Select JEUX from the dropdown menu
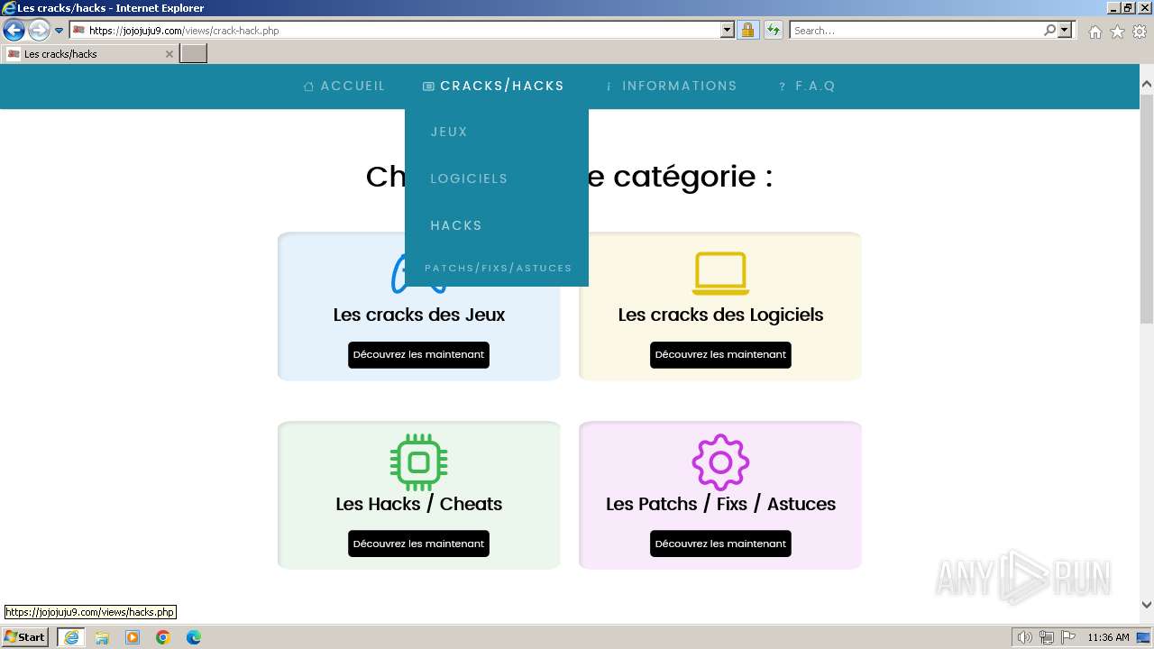1154x649 pixels. coord(449,132)
